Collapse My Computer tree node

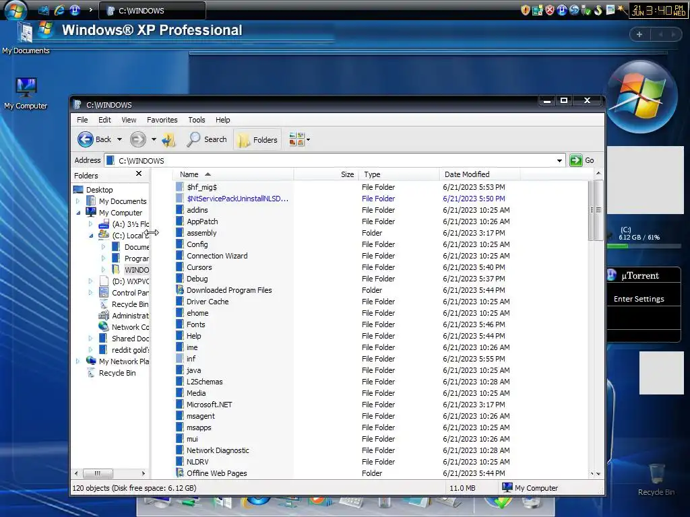click(x=78, y=213)
